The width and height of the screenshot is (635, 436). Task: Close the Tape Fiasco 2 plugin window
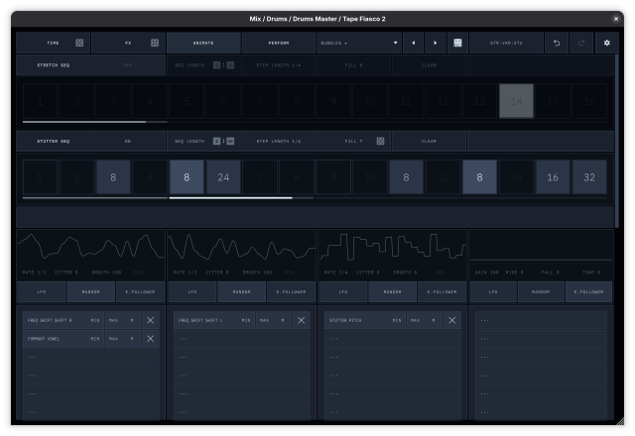[x=616, y=19]
